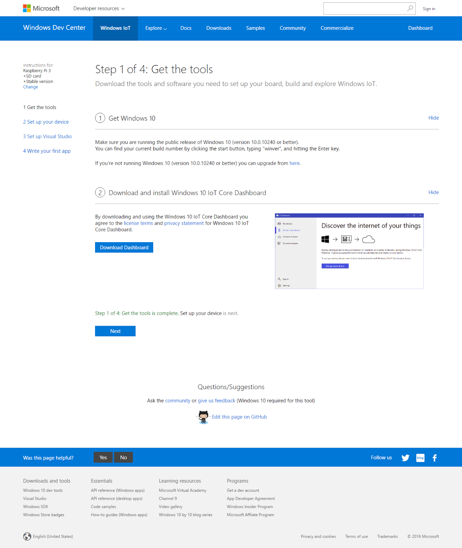Open the privacy statement link
Viewport: 462px width, 548px height.
pos(184,223)
